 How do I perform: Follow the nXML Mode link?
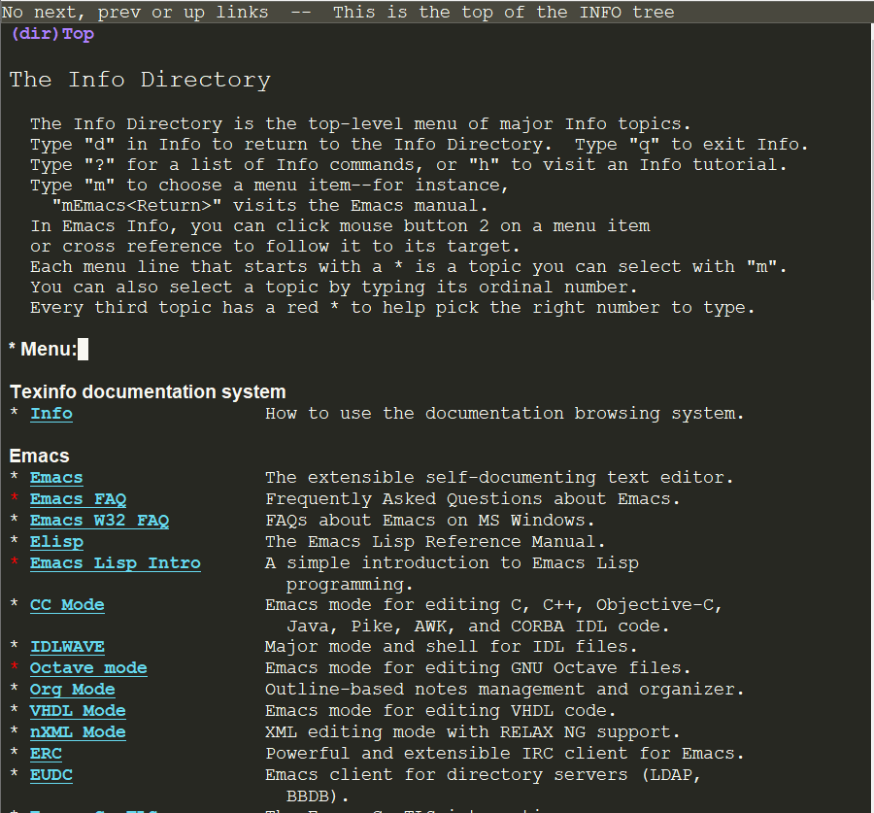(78, 731)
